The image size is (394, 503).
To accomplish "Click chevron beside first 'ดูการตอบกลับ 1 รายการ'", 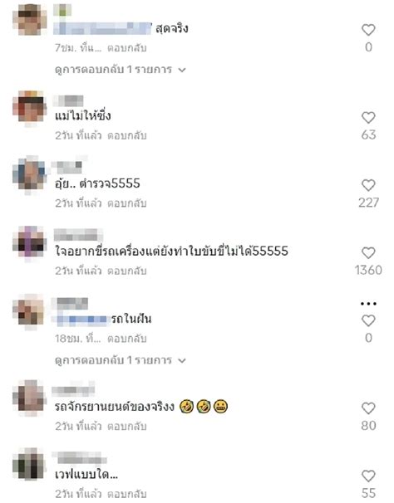I will click(x=182, y=70).
